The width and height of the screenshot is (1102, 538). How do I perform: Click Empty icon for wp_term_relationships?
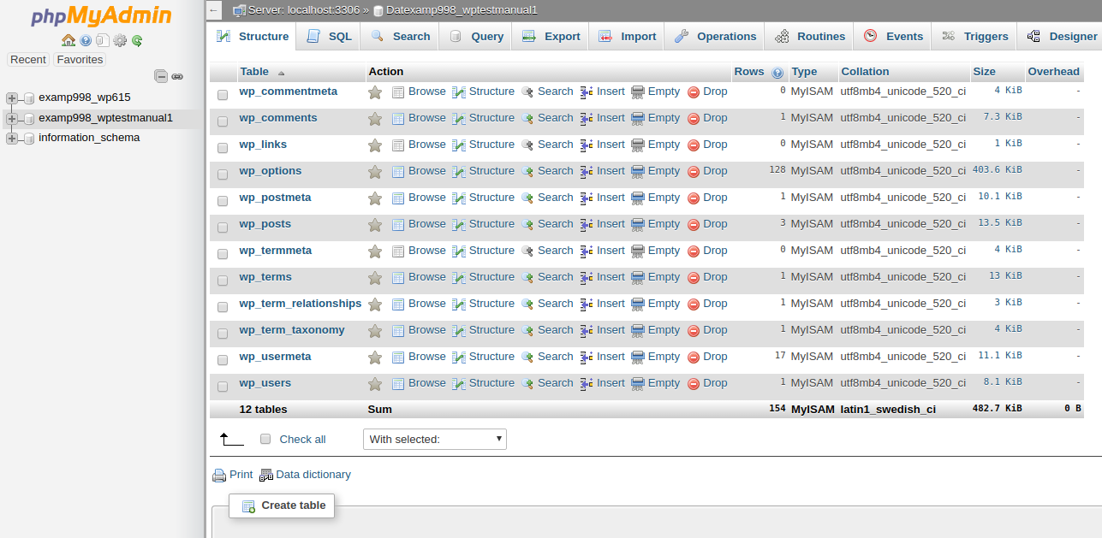638,304
